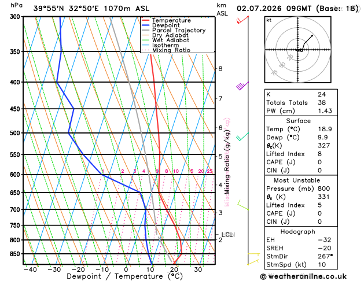Click the red wind barb at 300 hPa

coord(242,20)
